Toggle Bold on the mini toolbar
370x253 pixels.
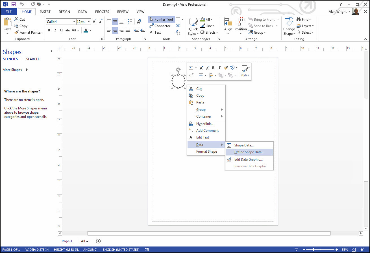click(213, 68)
